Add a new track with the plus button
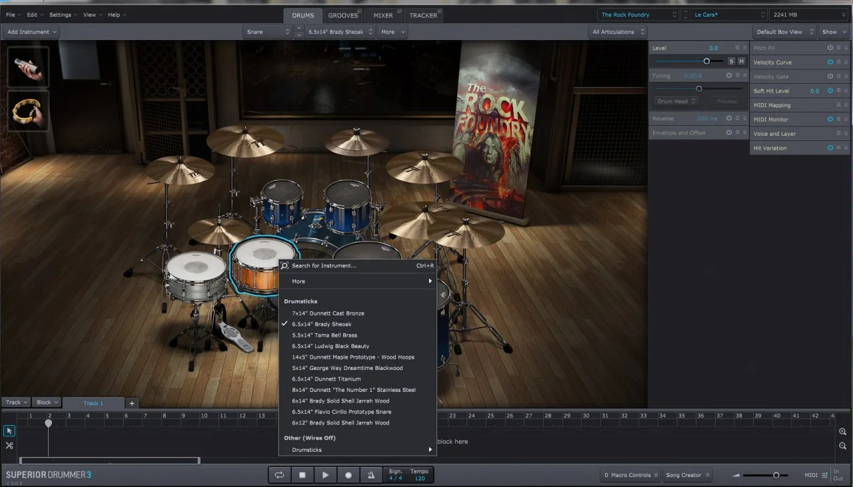This screenshot has height=487, width=853. 132,403
